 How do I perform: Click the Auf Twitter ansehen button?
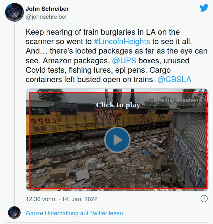(x=172, y=100)
